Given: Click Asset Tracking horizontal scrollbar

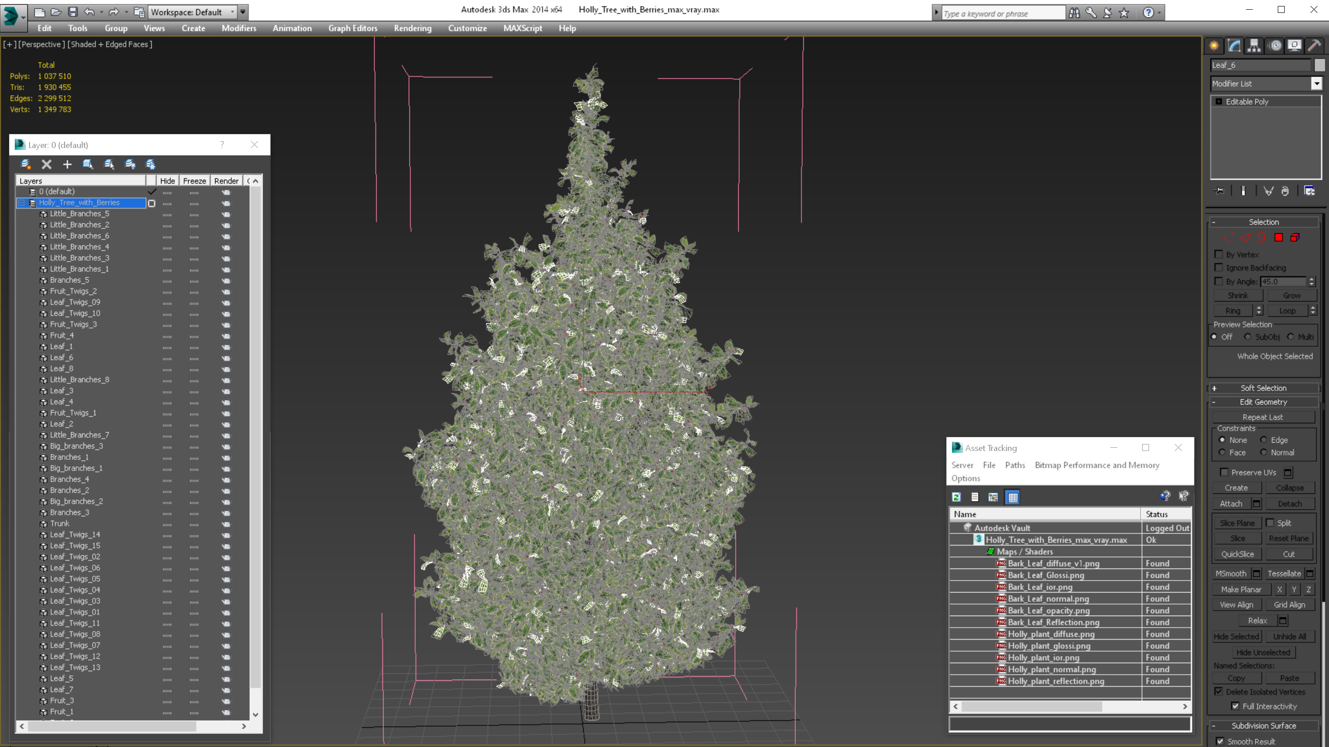Looking at the screenshot, I should click(1071, 706).
